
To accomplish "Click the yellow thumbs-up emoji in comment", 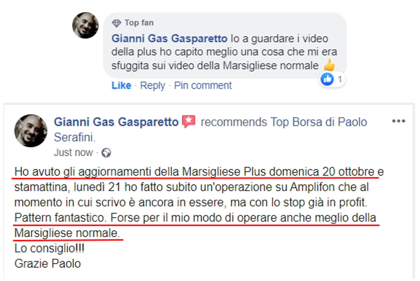I will coord(329,65).
